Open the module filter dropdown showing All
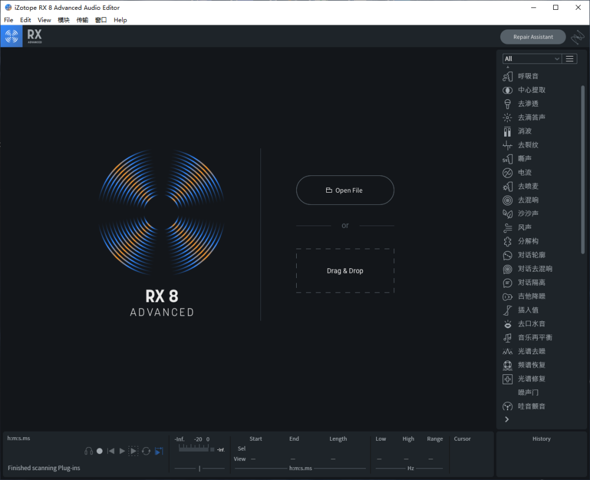 532,59
